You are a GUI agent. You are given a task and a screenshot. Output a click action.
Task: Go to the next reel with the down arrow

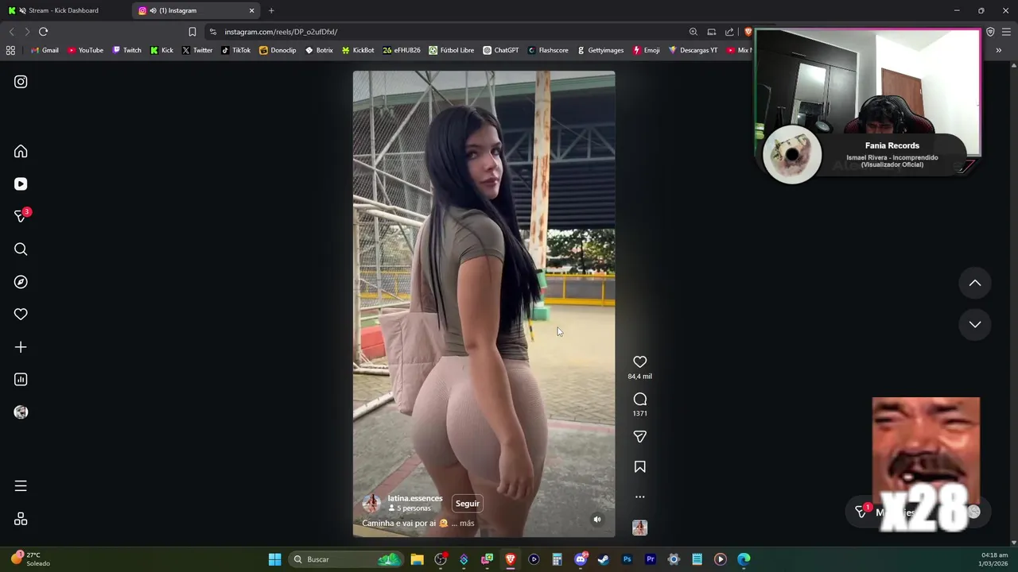pyautogui.click(x=974, y=324)
